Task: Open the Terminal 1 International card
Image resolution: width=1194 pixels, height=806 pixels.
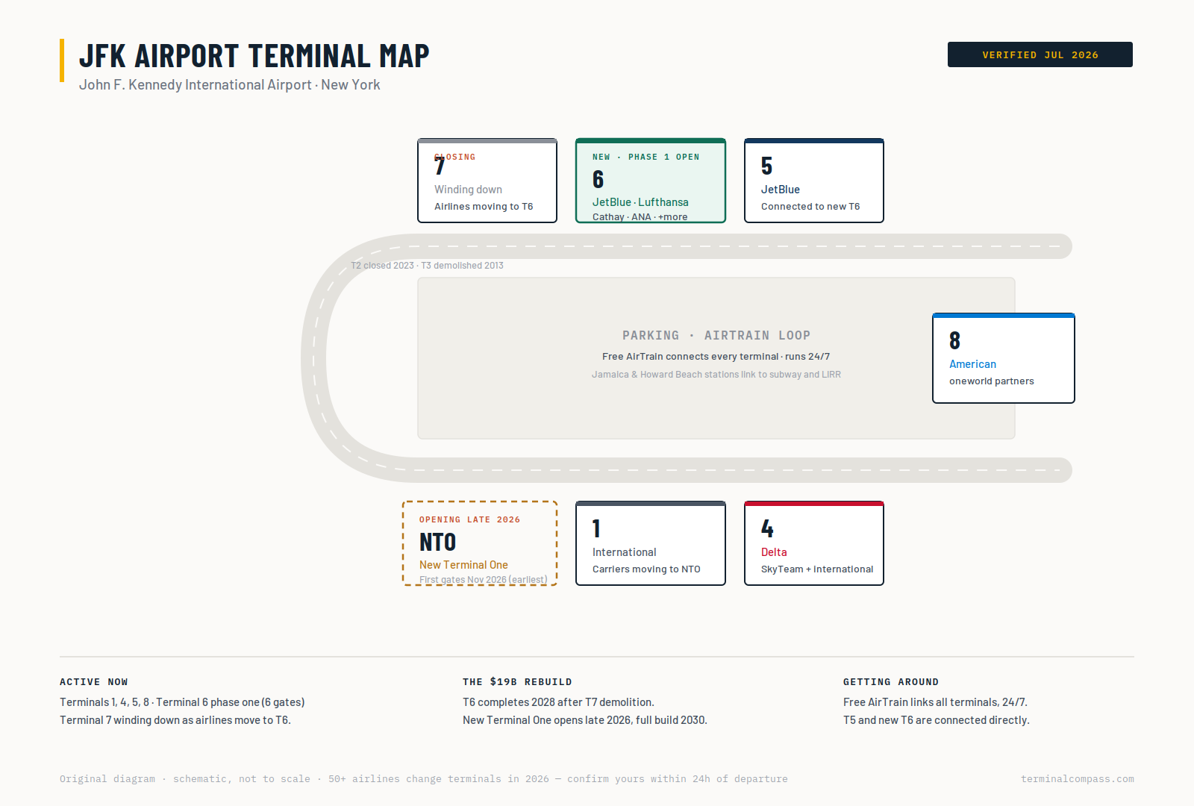Action: pos(651,543)
